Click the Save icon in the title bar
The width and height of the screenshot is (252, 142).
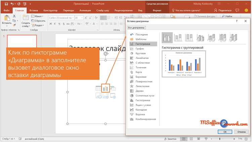point(6,4)
